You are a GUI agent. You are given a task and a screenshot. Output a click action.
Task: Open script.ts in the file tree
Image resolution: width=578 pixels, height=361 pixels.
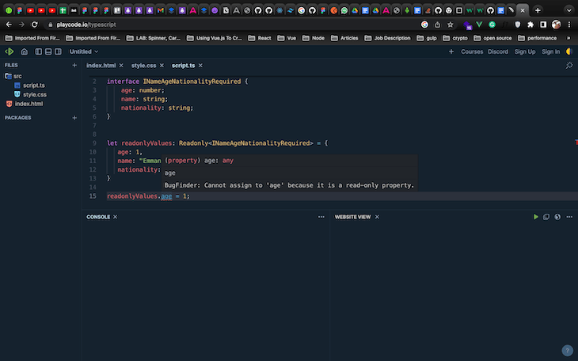[x=29, y=85]
